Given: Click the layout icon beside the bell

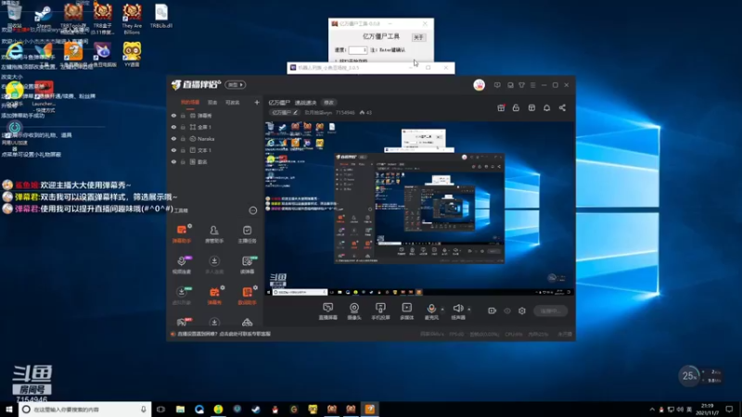Looking at the screenshot, I should (x=531, y=107).
